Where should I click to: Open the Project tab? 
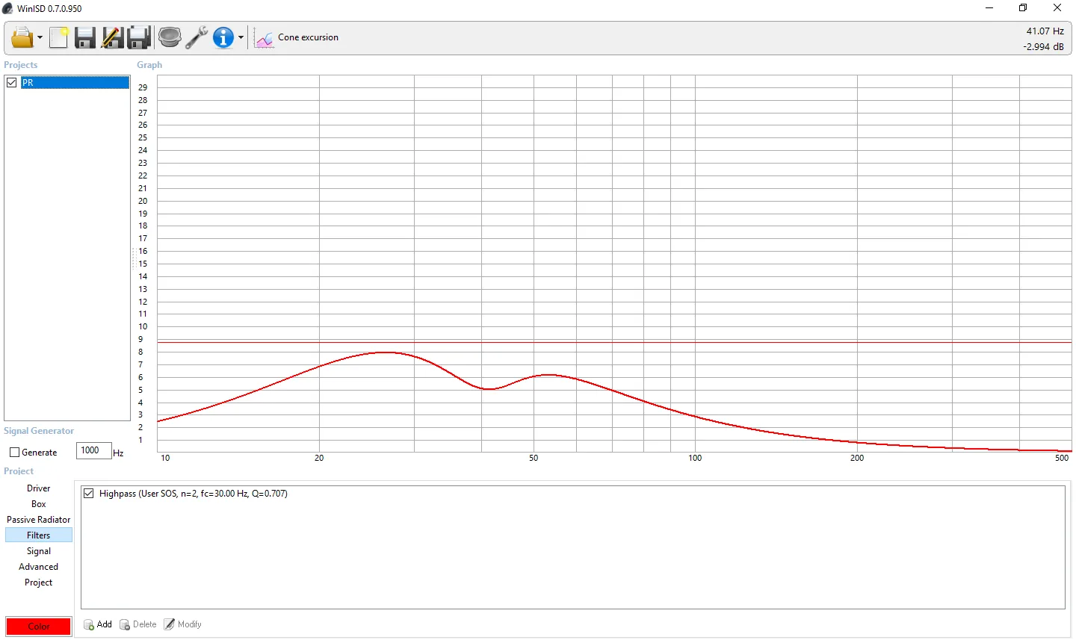[x=39, y=582]
